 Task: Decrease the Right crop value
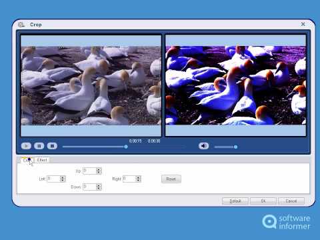(138, 180)
